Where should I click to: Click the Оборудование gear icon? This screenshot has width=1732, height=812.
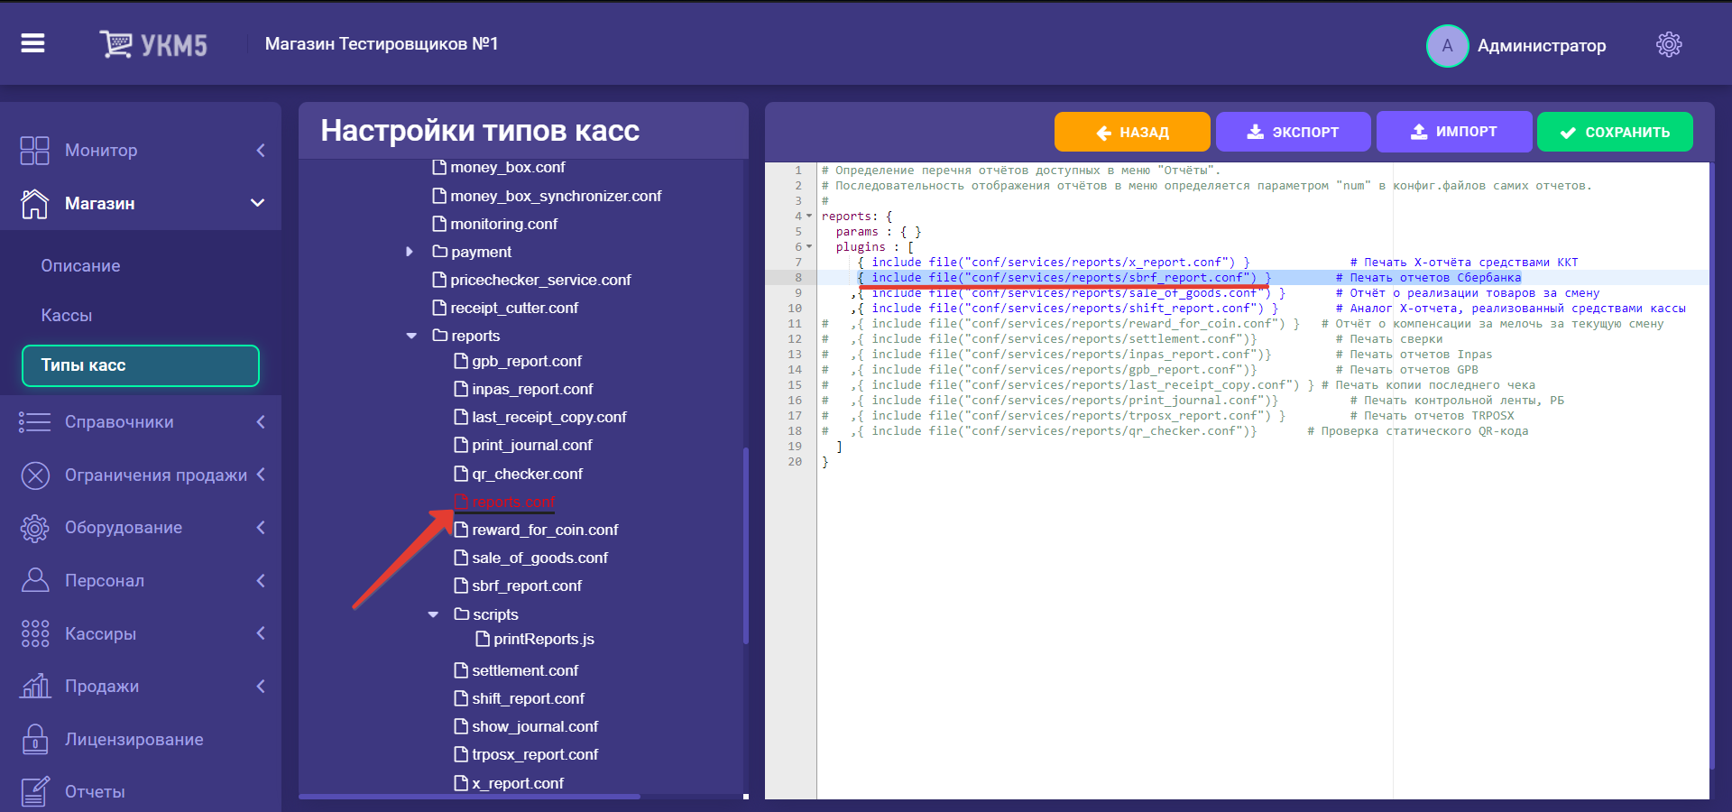coord(34,528)
